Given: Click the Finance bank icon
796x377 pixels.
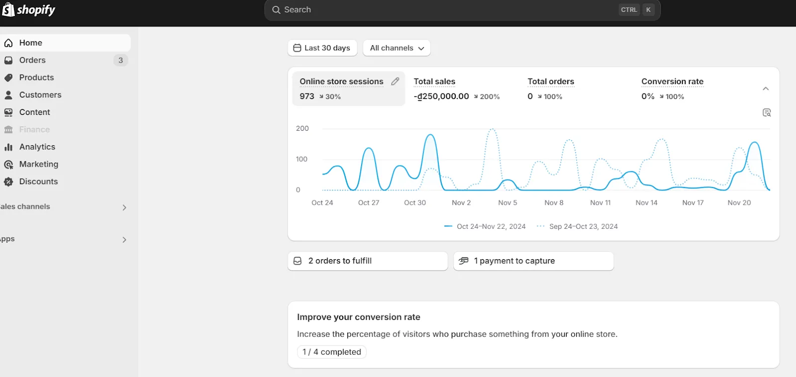Looking at the screenshot, I should click(x=8, y=130).
